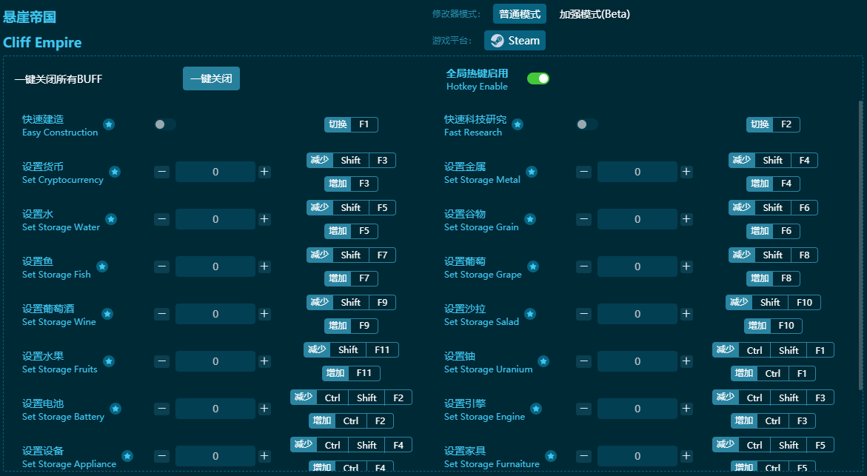867x476 pixels.
Task: Select the 普通模式 normal mode tab
Action: tap(519, 14)
